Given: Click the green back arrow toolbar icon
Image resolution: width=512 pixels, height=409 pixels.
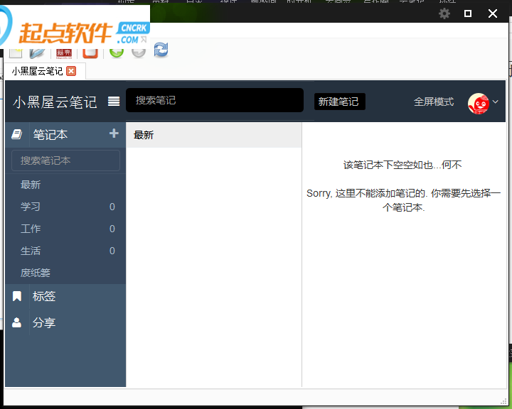Looking at the screenshot, I should (117, 52).
